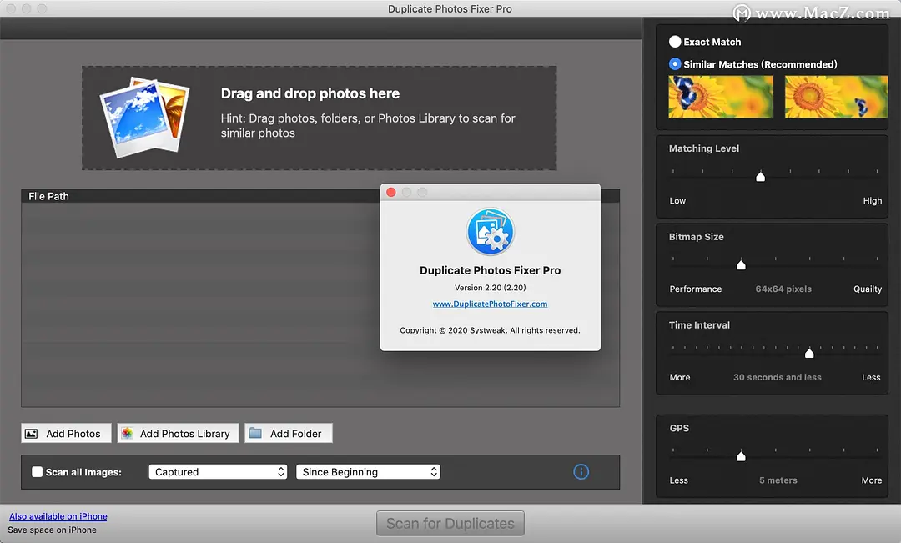Image resolution: width=901 pixels, height=543 pixels.
Task: Click the More label under Time Interval
Action: pos(680,377)
